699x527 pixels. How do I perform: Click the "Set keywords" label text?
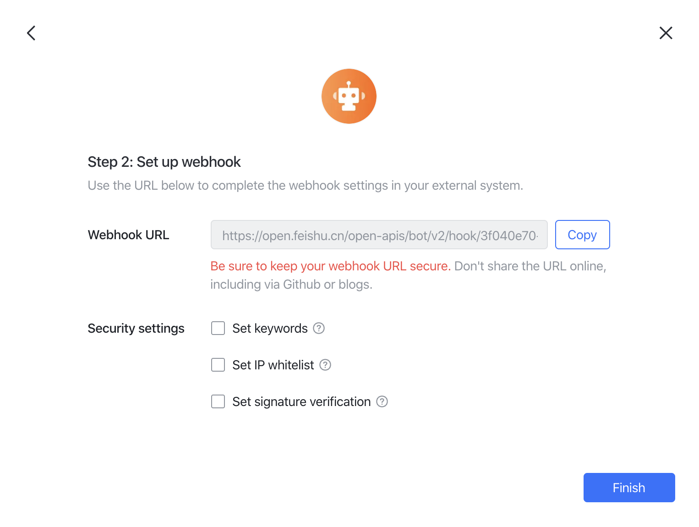(x=270, y=328)
